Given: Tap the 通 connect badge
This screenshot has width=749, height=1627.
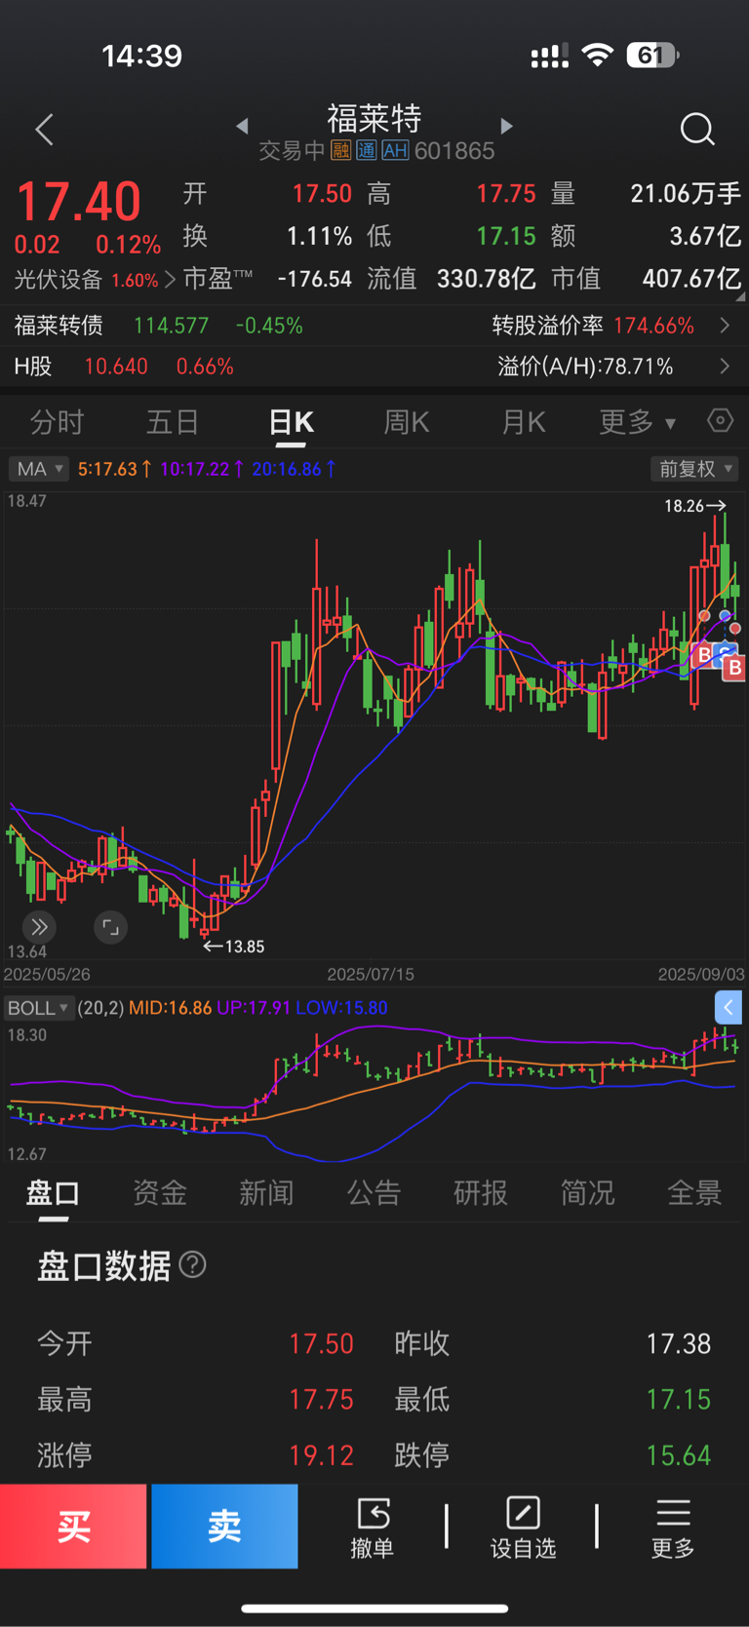Looking at the screenshot, I should tap(366, 150).
